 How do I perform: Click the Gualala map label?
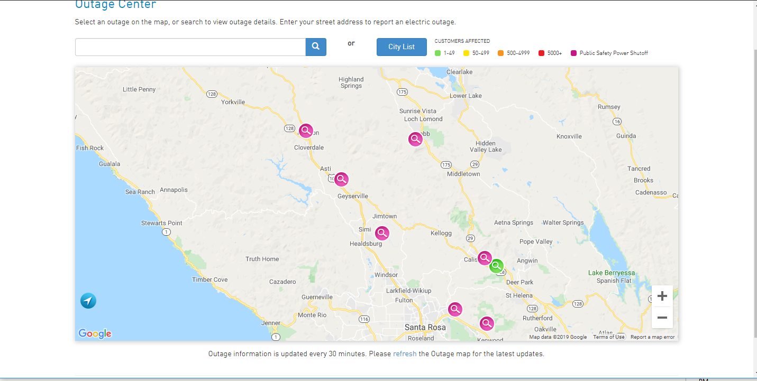point(110,164)
